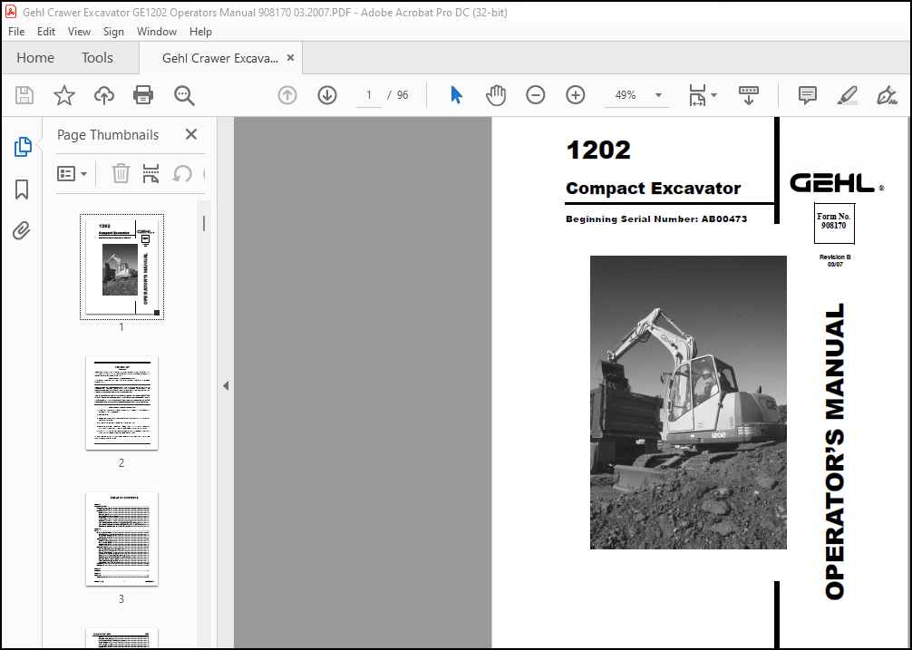Print the document with printer icon
This screenshot has height=650, width=912.
coord(143,95)
